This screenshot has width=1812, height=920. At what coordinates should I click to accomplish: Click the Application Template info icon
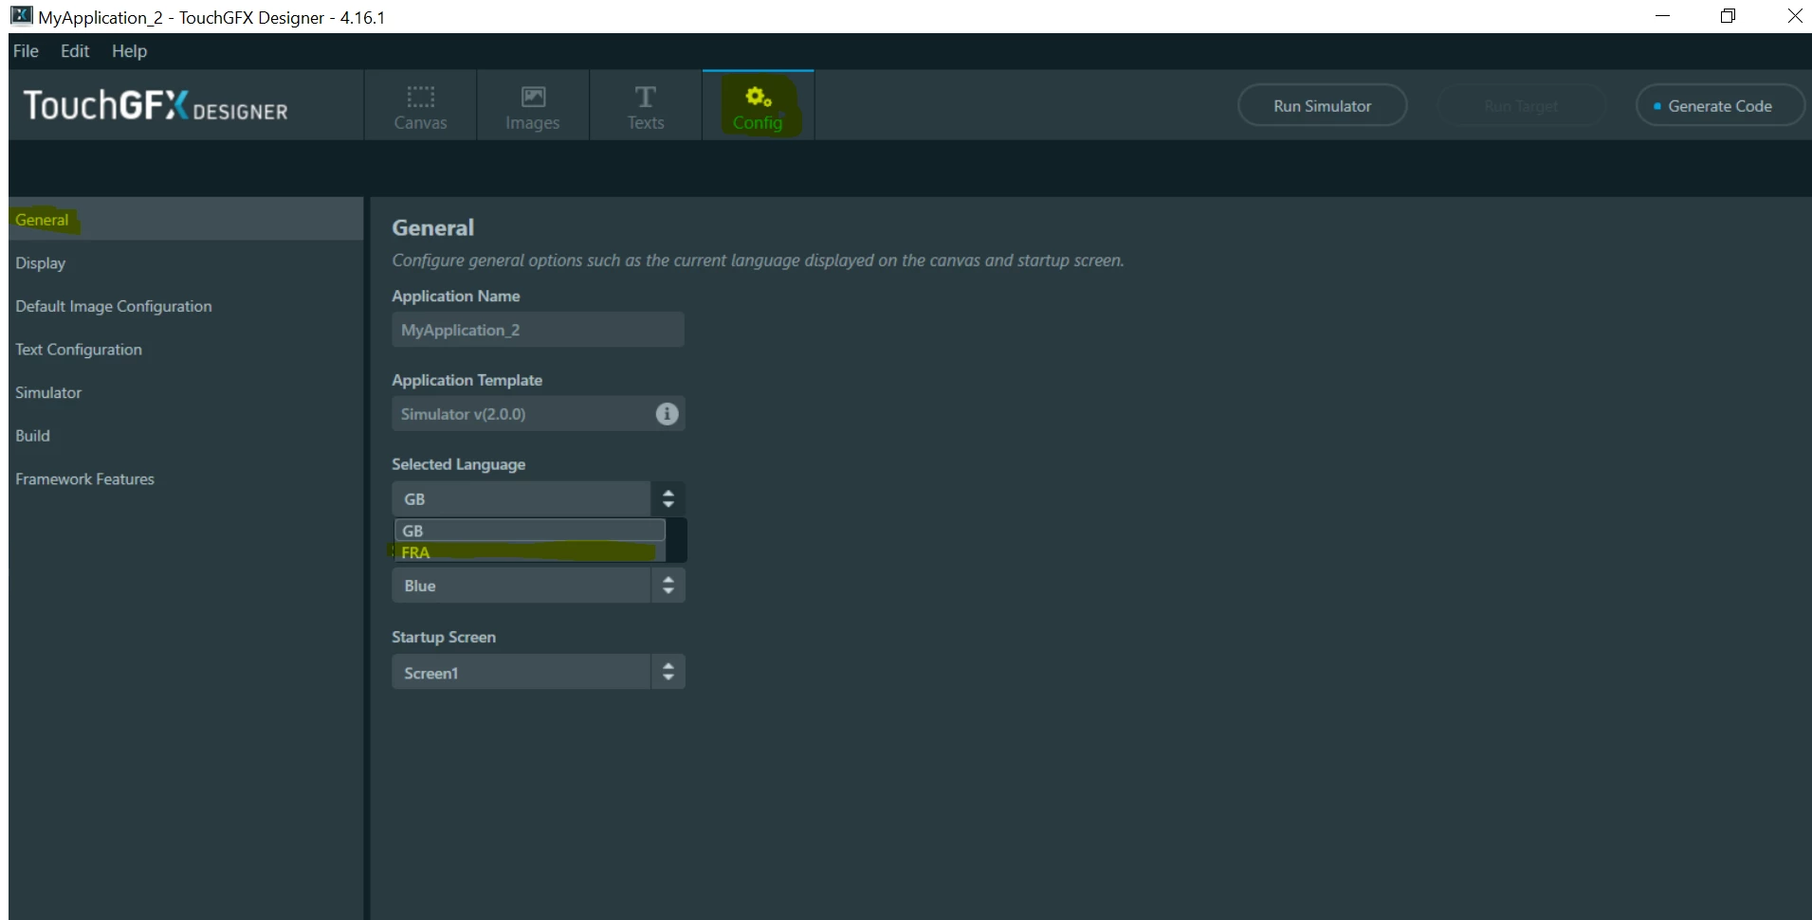coord(667,414)
